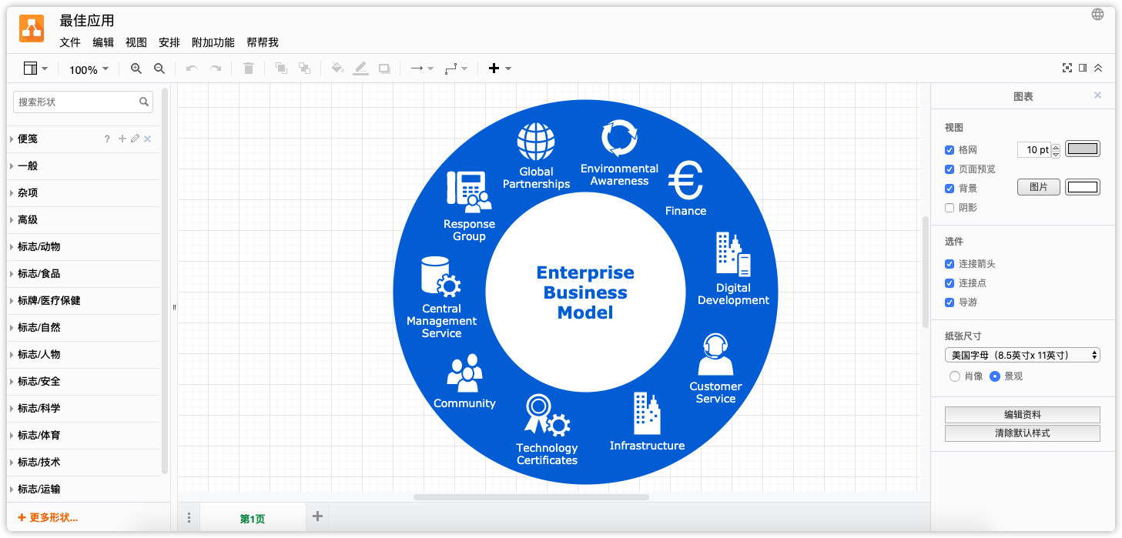The width and height of the screenshot is (1122, 538).
Task: Select the Finance euro icon
Action: [x=685, y=181]
